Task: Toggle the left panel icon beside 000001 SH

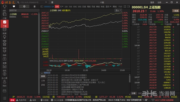Action: [42, 7]
